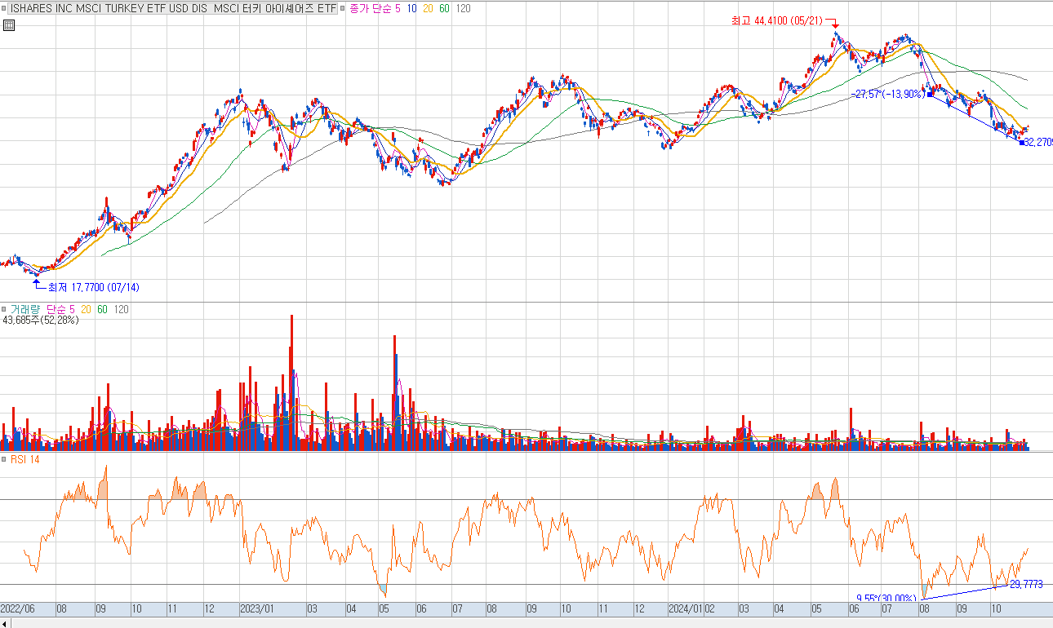Select the price 5-period moving average label
The image size is (1053, 628).
tap(398, 8)
